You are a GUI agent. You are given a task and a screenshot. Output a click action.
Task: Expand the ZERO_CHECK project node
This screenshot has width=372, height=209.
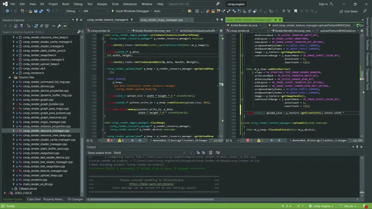[x=5, y=193]
